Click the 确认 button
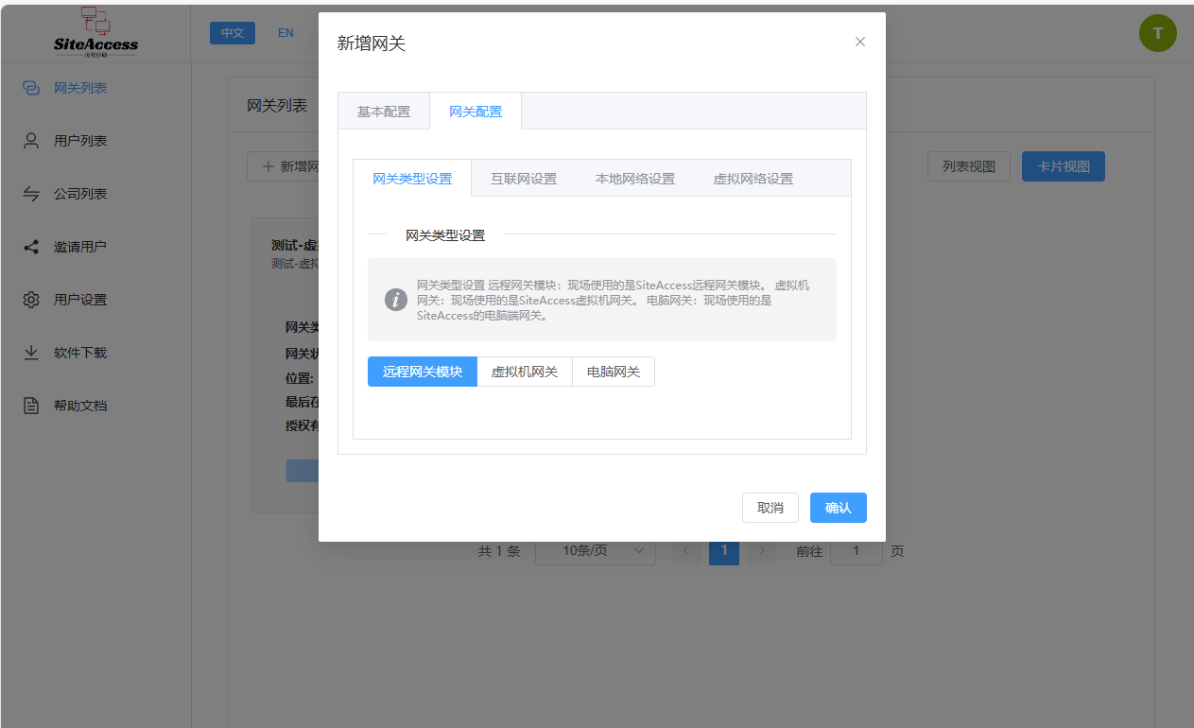1194x728 pixels. [838, 508]
